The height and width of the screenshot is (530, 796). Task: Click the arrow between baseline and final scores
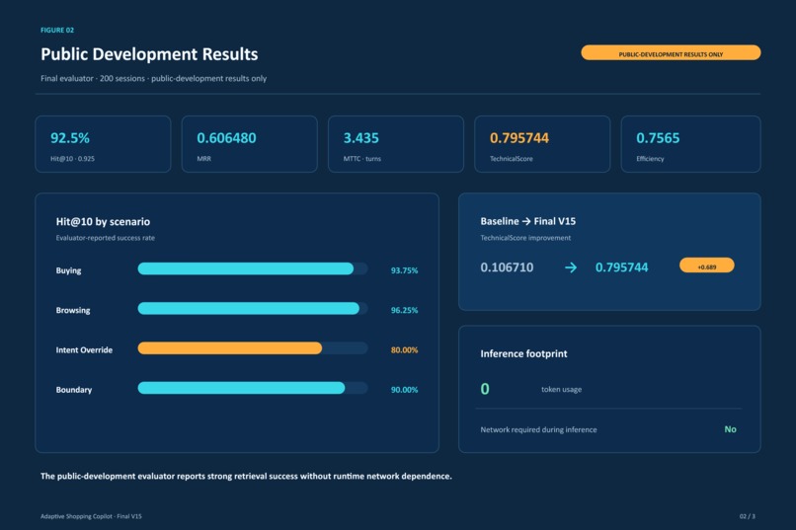(571, 267)
